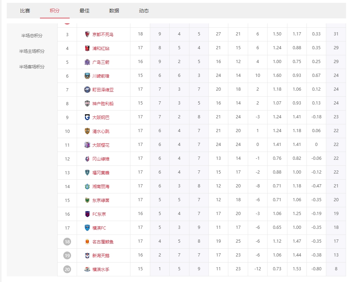Open the 广岛三箭 team link
The width and height of the screenshot is (351, 282).
click(101, 62)
